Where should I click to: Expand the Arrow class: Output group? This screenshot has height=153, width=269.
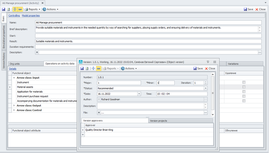(x=14, y=105)
